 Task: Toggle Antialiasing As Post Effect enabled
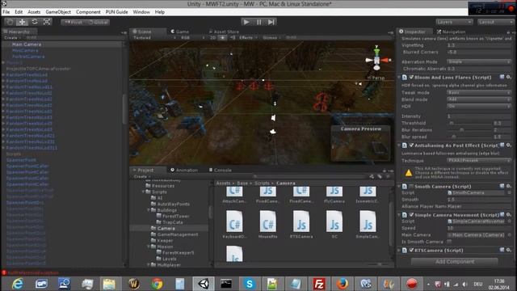click(x=411, y=145)
